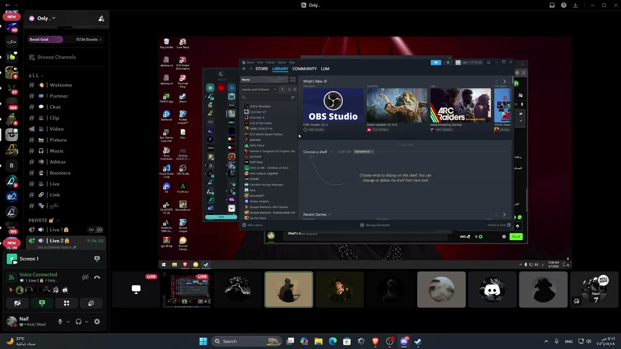Open Microsoft Edge from the taskbar
The image size is (621, 349).
tap(333, 341)
